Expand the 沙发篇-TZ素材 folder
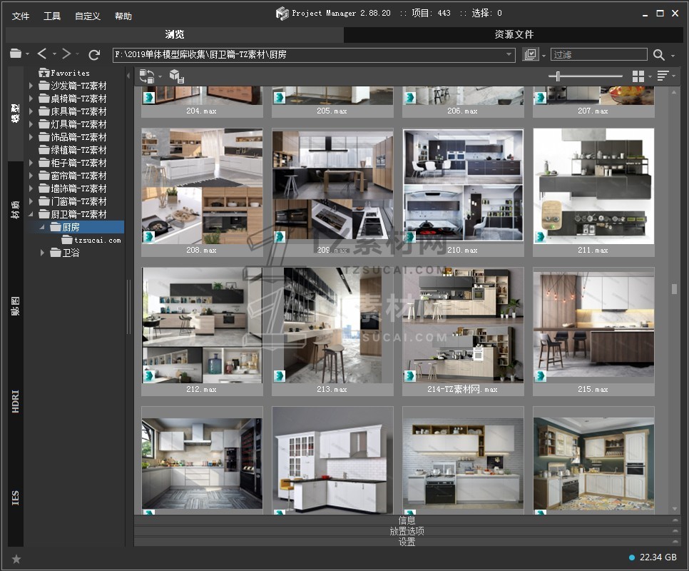The height and width of the screenshot is (571, 689). click(x=31, y=86)
